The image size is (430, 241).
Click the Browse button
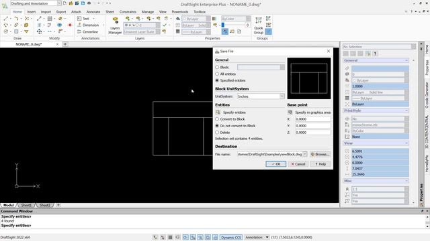click(320, 155)
